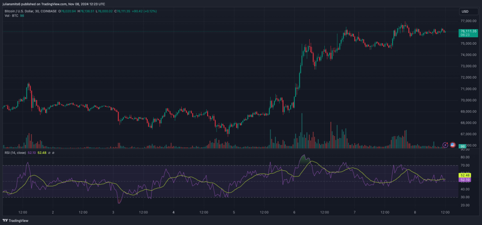Click the purple lightning bolt event icon
Image resolution: width=482 pixels, height=225 pixels.
(446, 145)
